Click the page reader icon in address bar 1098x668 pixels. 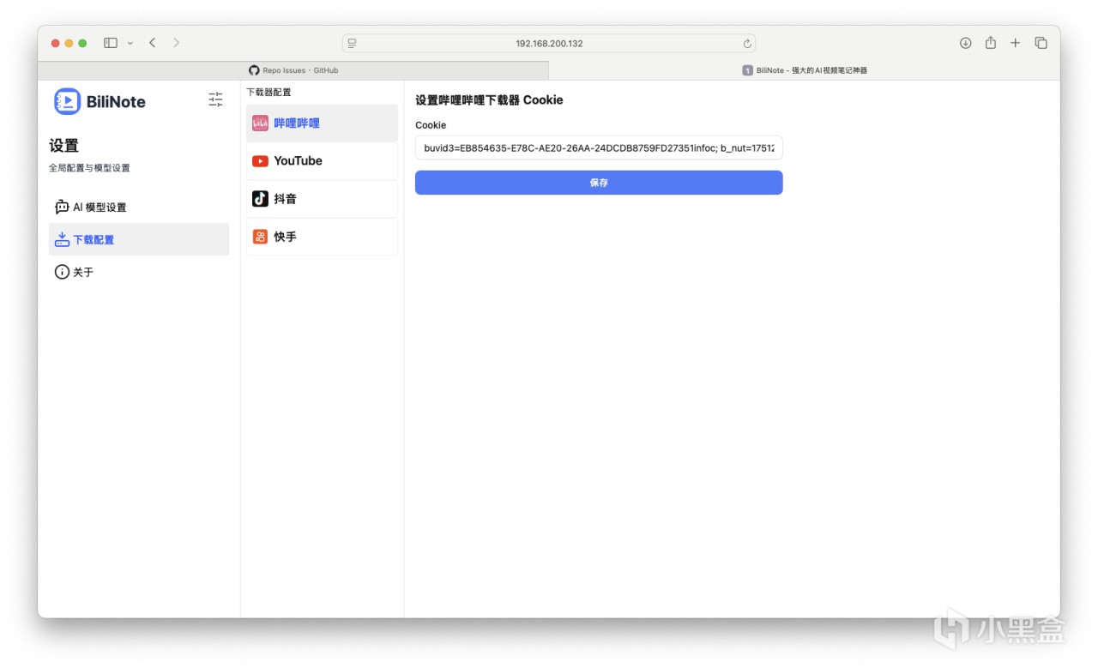tap(352, 44)
